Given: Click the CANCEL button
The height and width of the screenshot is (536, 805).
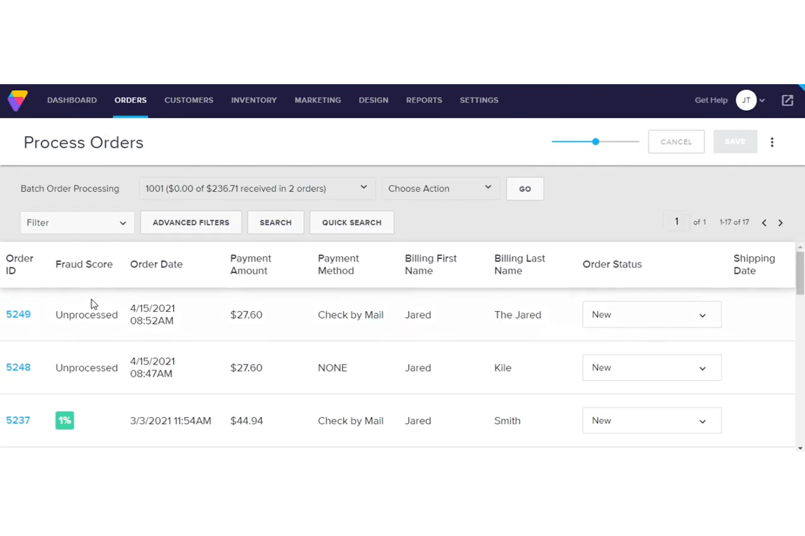Looking at the screenshot, I should pos(676,142).
